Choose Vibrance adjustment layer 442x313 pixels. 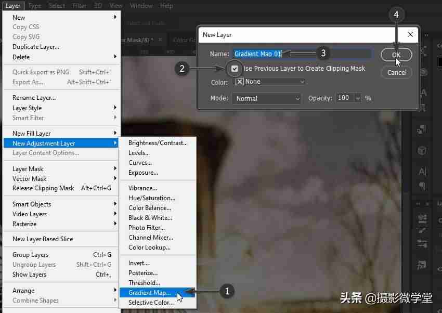pyautogui.click(x=157, y=188)
